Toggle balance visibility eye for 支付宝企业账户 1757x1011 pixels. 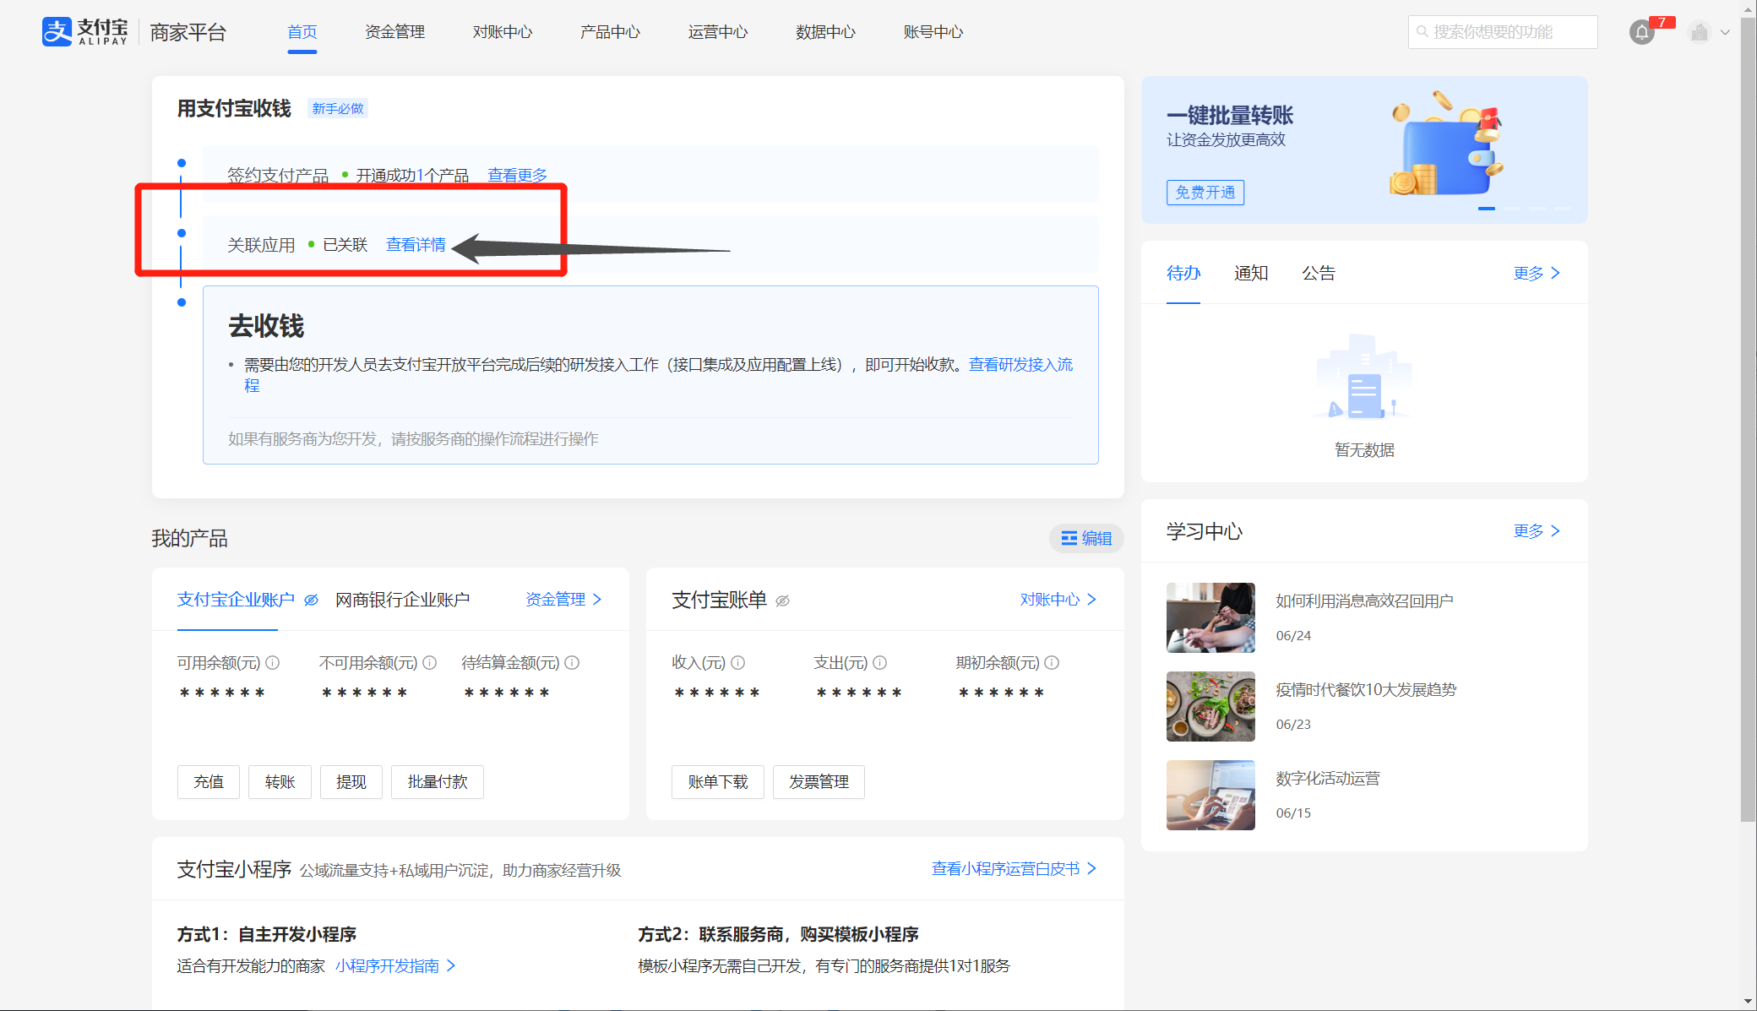311,600
